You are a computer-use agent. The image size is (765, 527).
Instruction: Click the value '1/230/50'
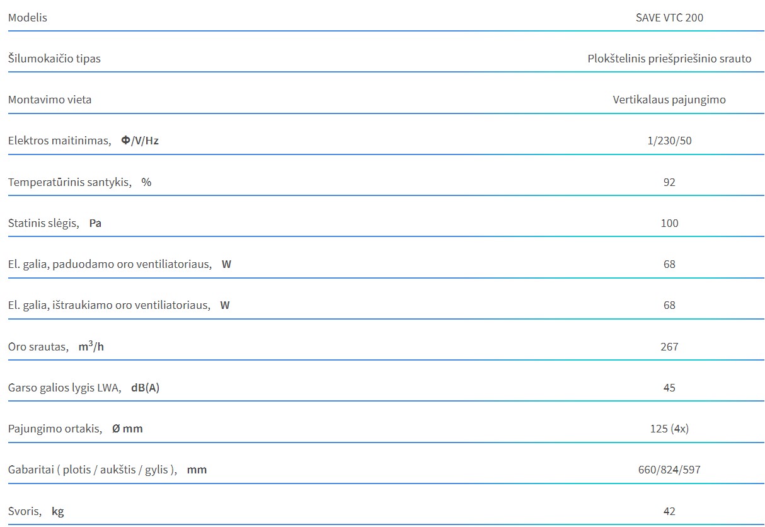(669, 141)
